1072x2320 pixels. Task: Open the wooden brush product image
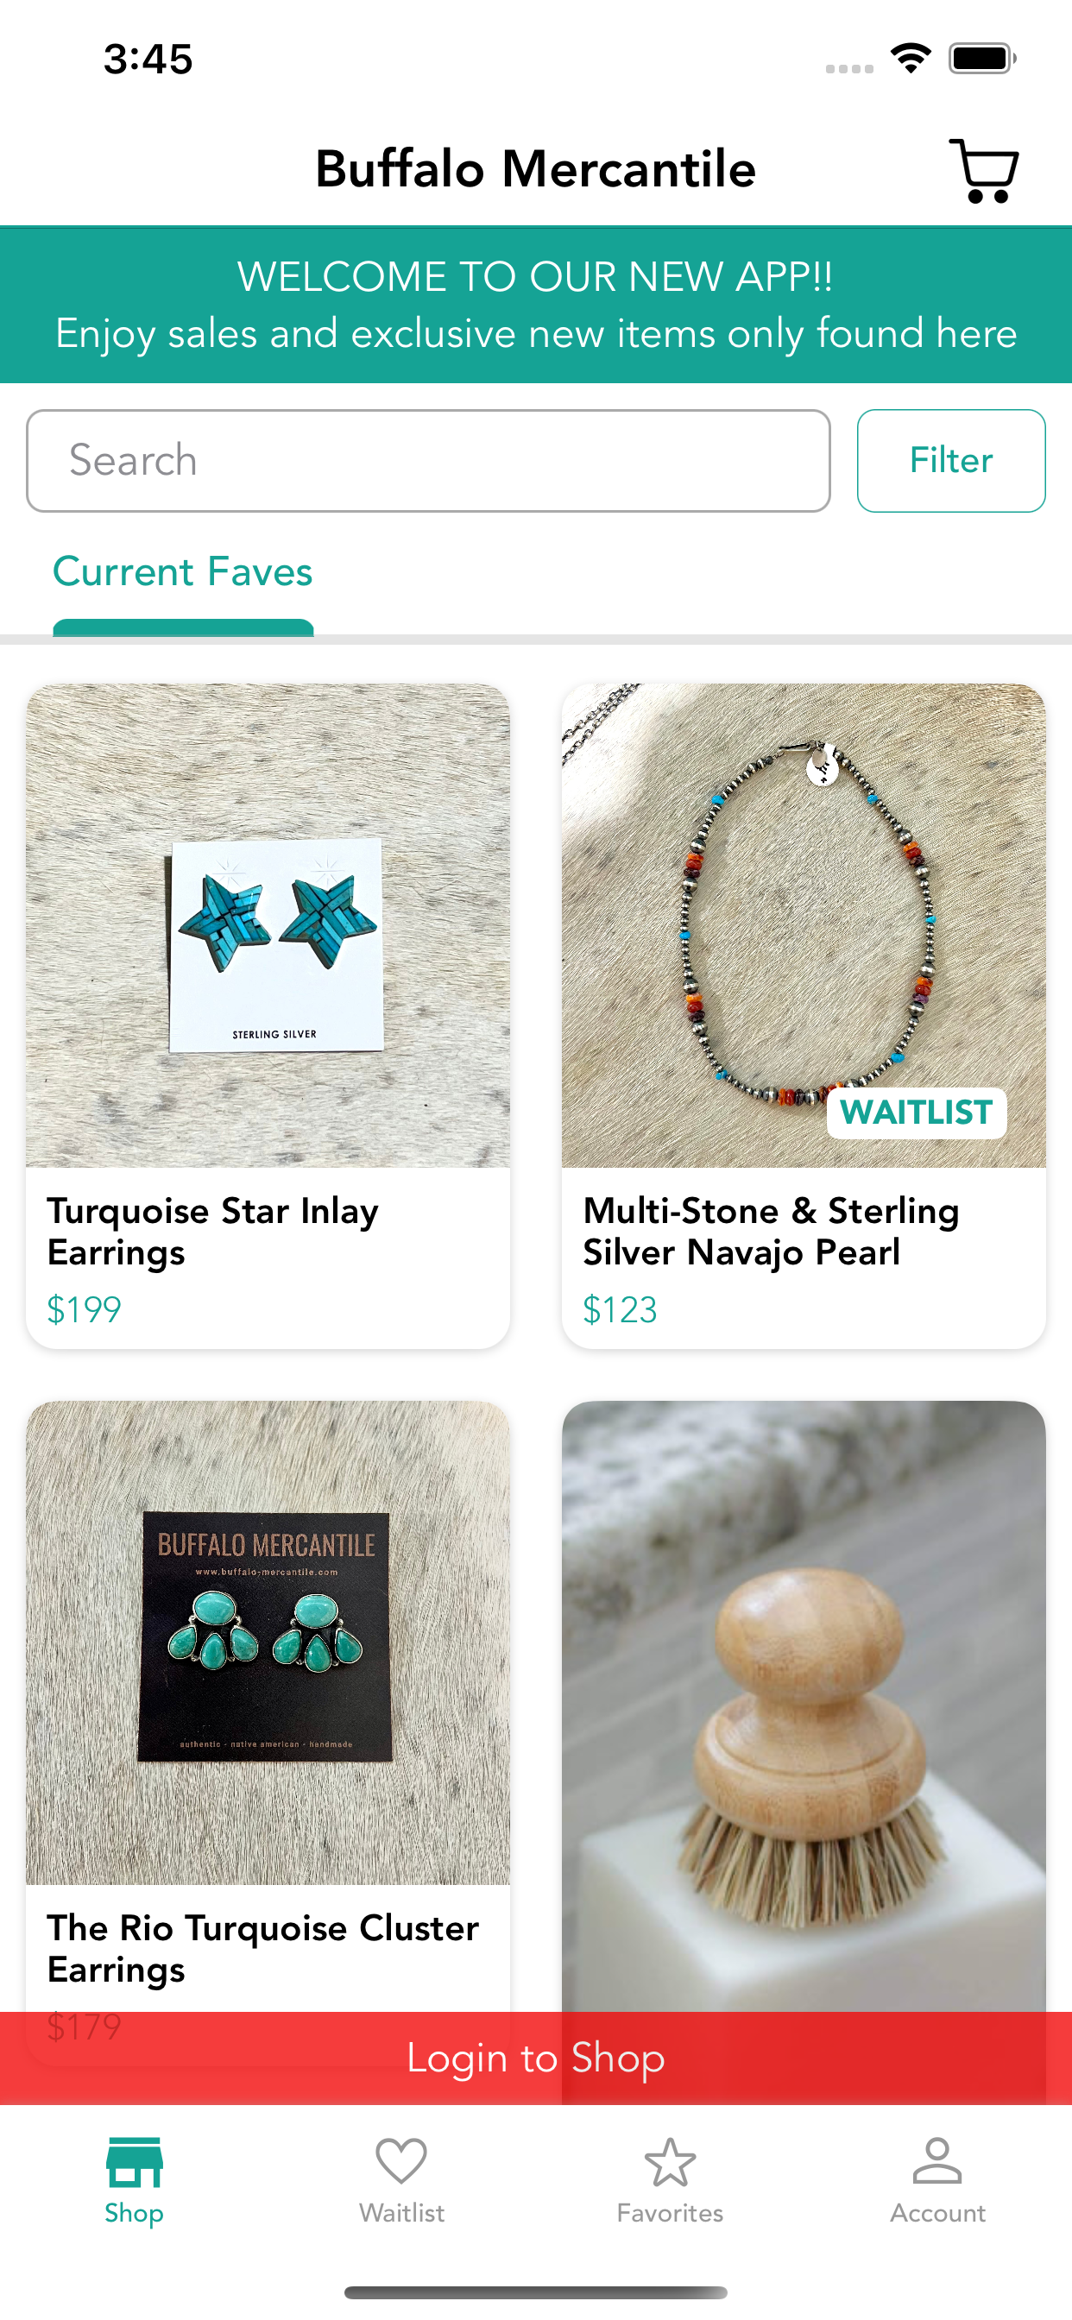(x=804, y=1705)
